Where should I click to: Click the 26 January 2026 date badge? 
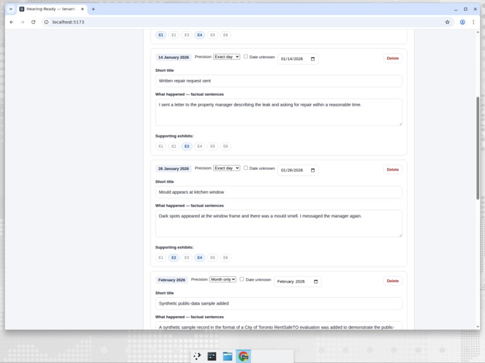pyautogui.click(x=173, y=169)
